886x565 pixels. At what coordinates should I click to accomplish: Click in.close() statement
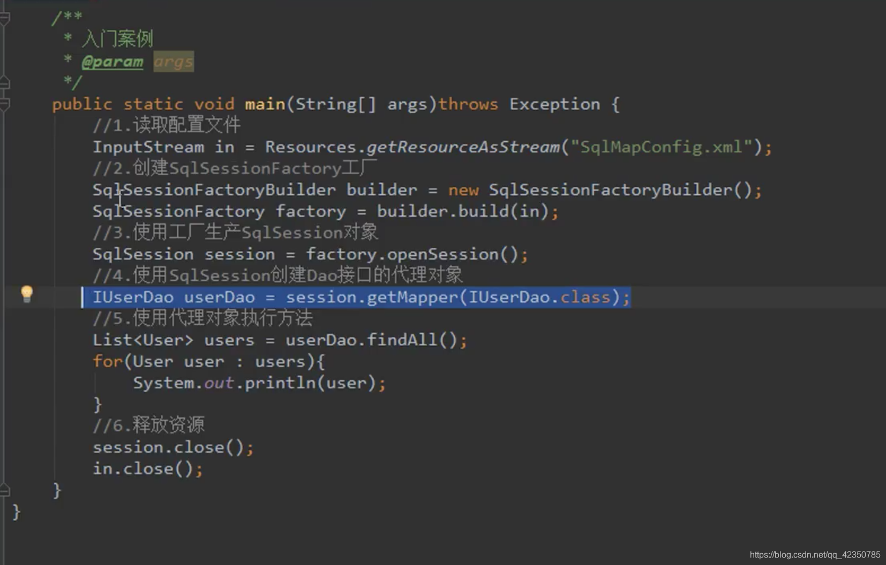148,469
